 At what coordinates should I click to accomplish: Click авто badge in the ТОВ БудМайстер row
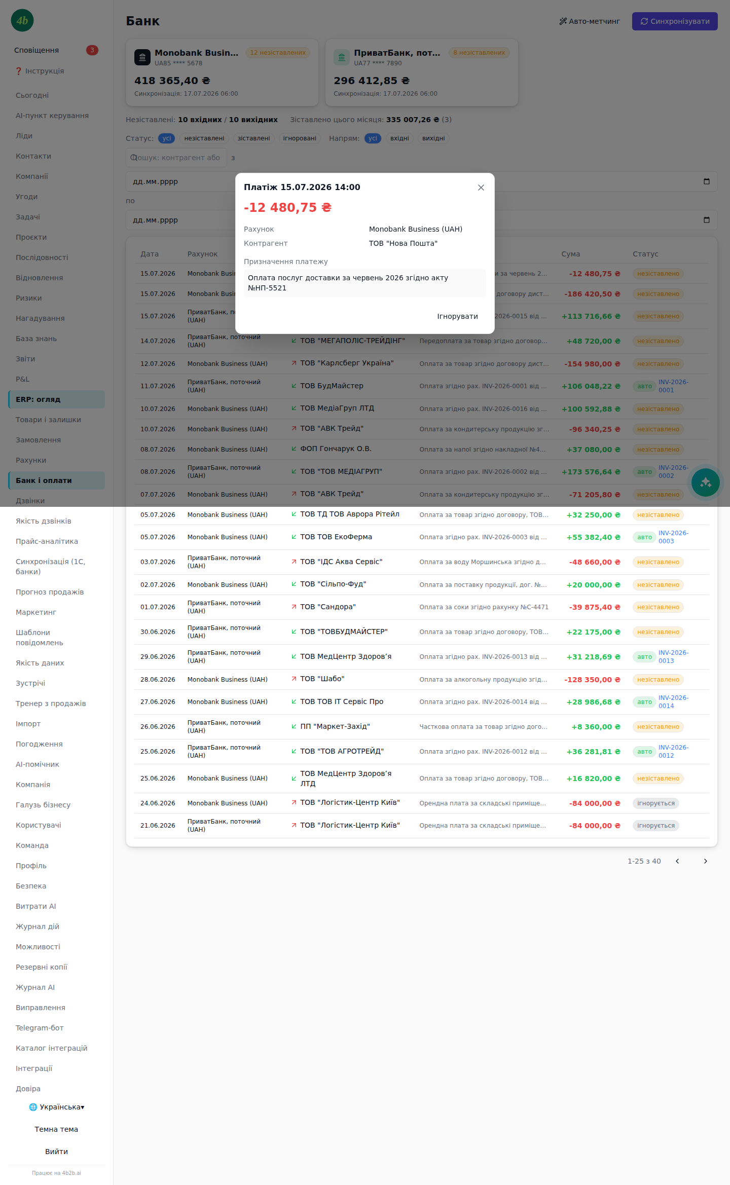point(644,386)
